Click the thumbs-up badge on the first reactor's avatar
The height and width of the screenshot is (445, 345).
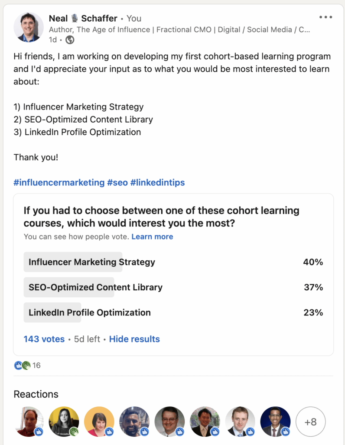pyautogui.click(x=38, y=431)
